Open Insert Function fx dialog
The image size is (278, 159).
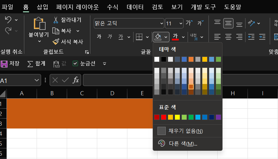coord(76,80)
